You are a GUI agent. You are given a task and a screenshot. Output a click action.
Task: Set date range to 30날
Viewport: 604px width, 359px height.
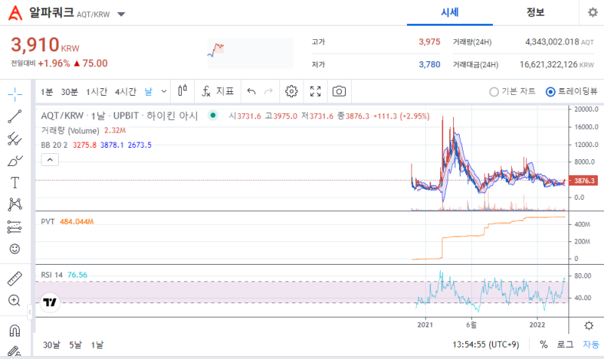click(51, 345)
